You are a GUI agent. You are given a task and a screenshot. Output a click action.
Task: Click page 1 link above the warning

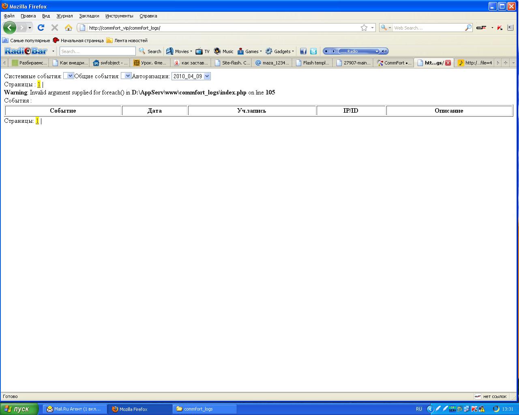(x=39, y=84)
